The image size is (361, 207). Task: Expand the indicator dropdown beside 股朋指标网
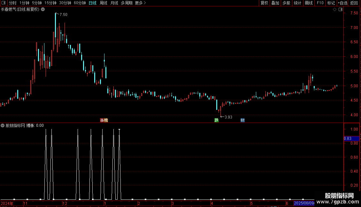click(x=3, y=125)
